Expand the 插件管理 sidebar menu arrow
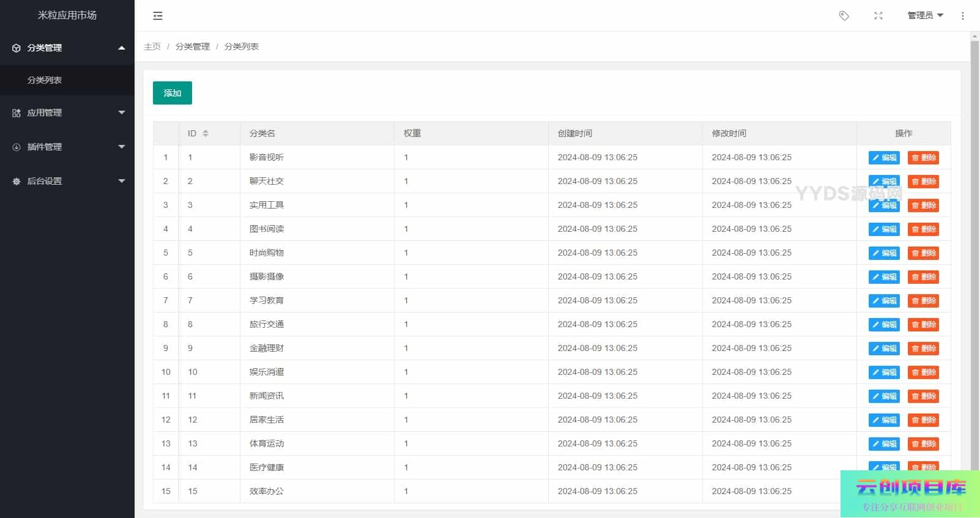 tap(122, 147)
